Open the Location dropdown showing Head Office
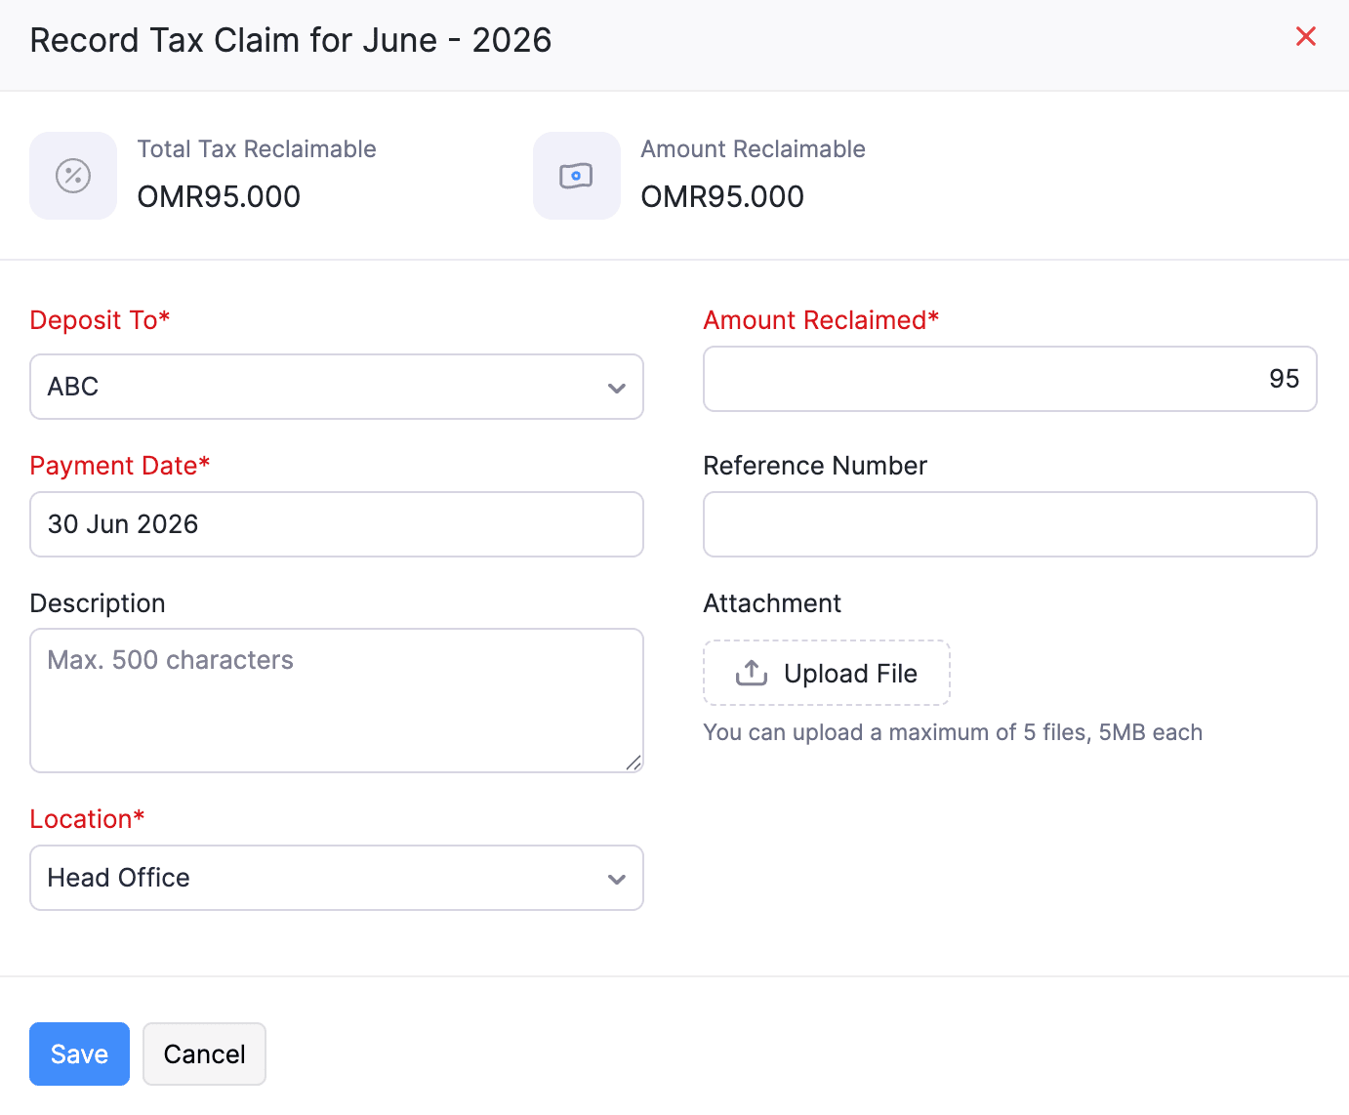The image size is (1349, 1115). click(337, 878)
